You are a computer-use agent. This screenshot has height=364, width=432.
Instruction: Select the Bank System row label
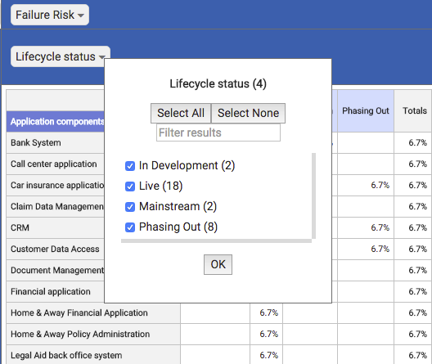click(x=36, y=142)
